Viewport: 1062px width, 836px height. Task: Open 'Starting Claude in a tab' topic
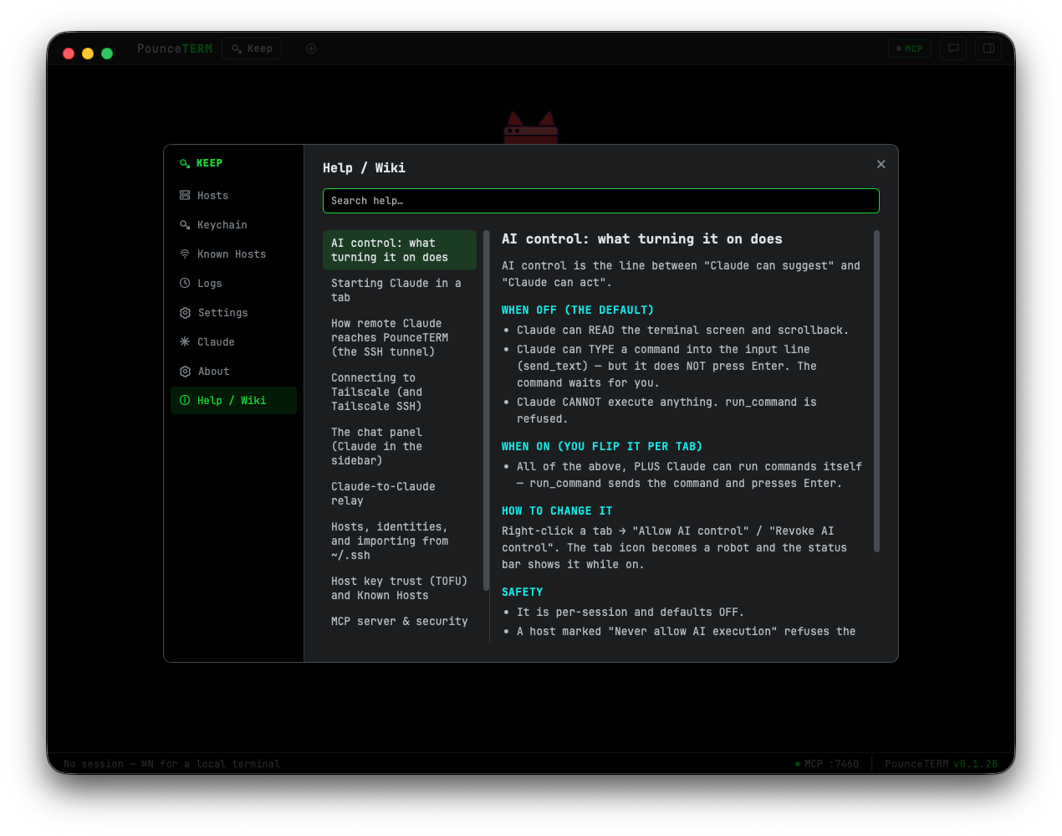coord(399,290)
